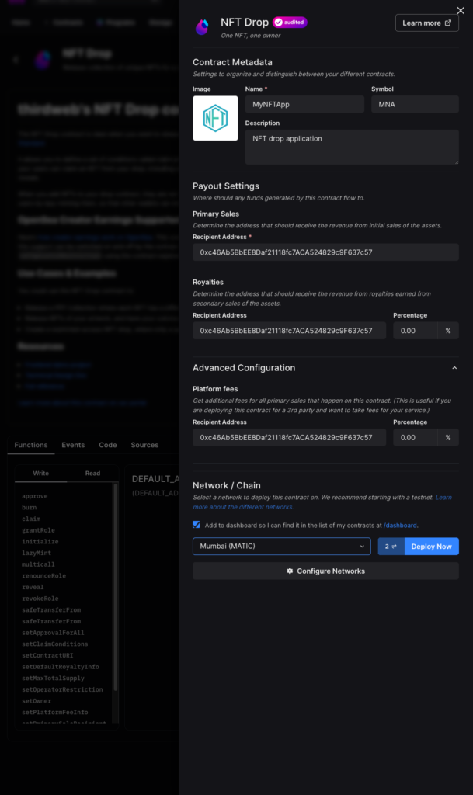Screen dimensions: 473x795
Task: Switch to the Events tab
Action: [73, 445]
